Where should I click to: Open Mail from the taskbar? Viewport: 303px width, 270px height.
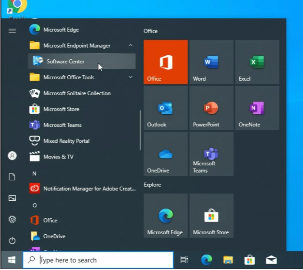coord(271,260)
